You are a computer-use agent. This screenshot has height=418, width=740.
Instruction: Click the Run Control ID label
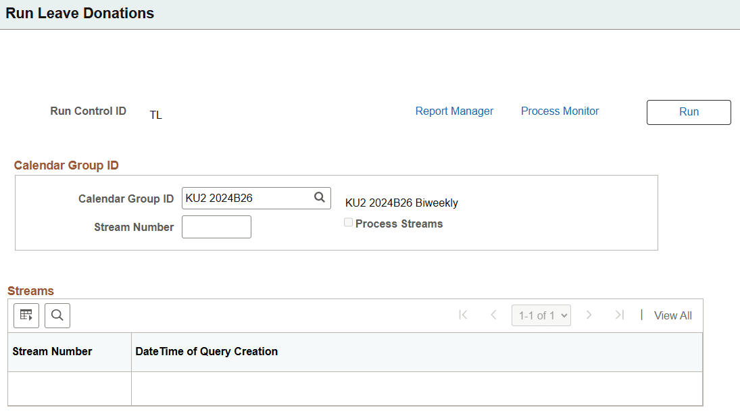click(89, 111)
